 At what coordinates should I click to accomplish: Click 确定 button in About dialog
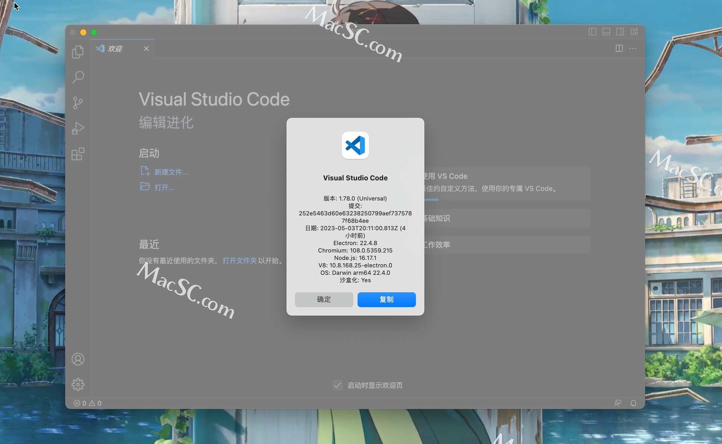(x=324, y=300)
